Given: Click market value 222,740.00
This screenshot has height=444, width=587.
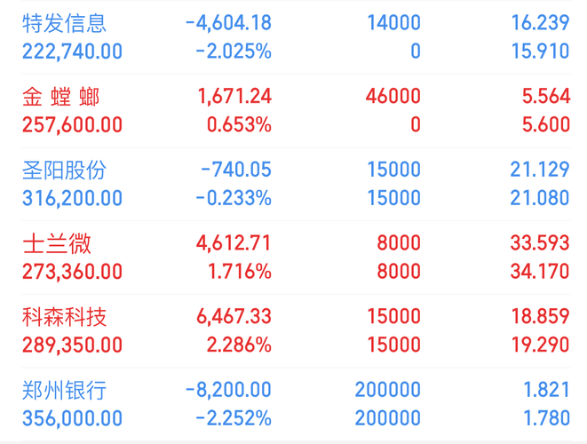Looking at the screenshot, I should tap(72, 52).
